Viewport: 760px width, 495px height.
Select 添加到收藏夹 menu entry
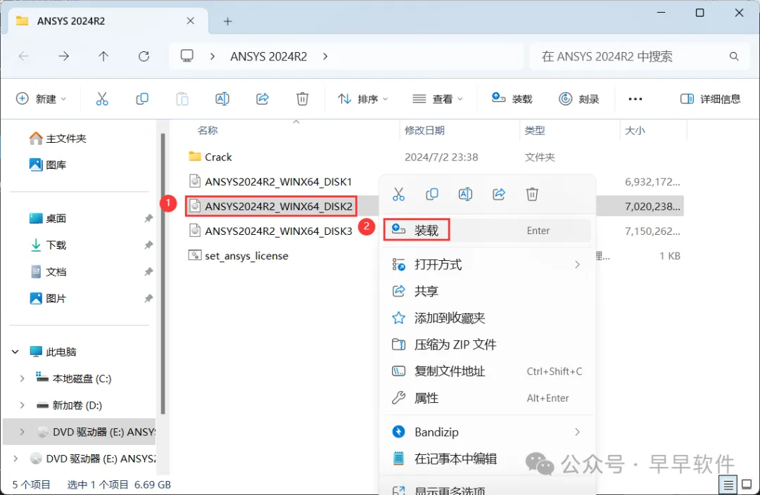click(487, 318)
